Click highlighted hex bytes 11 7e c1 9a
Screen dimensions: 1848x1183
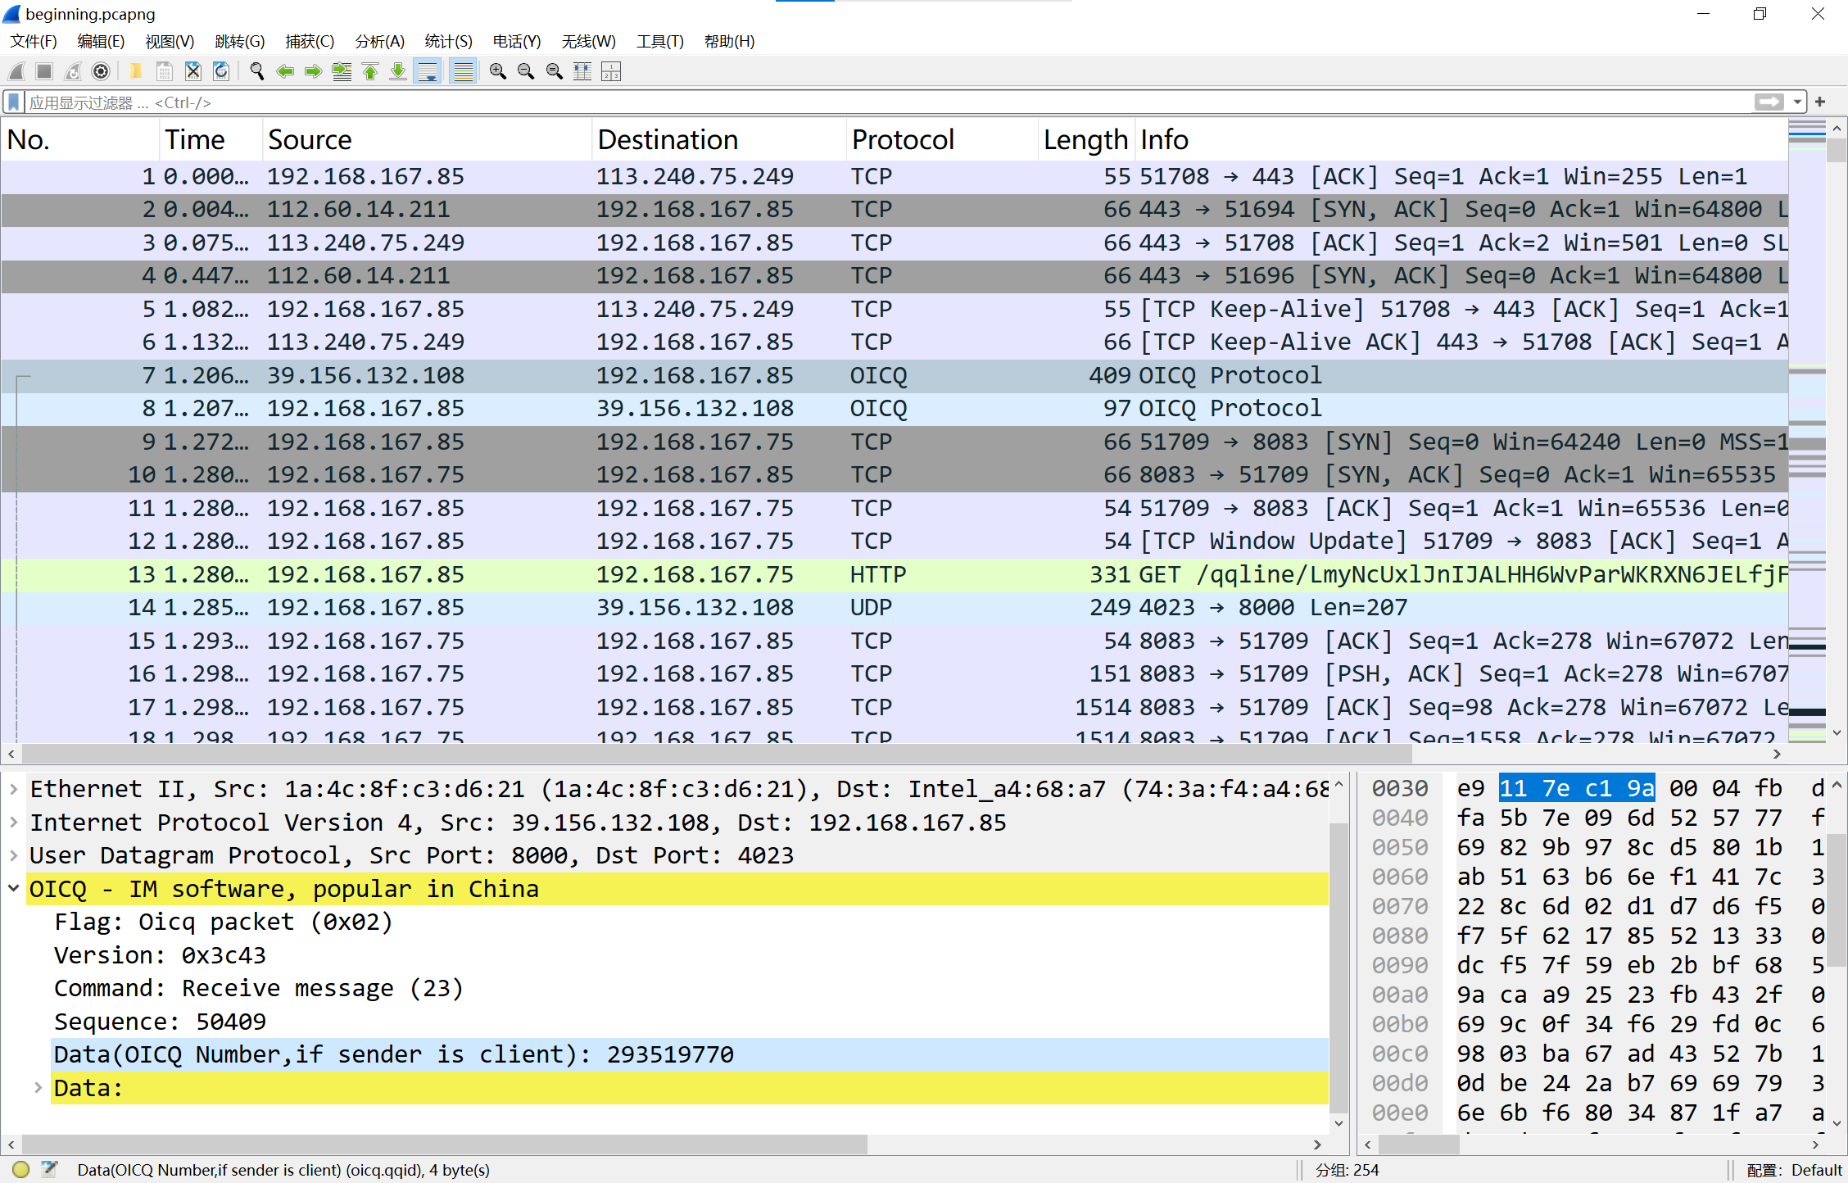[x=1577, y=788]
